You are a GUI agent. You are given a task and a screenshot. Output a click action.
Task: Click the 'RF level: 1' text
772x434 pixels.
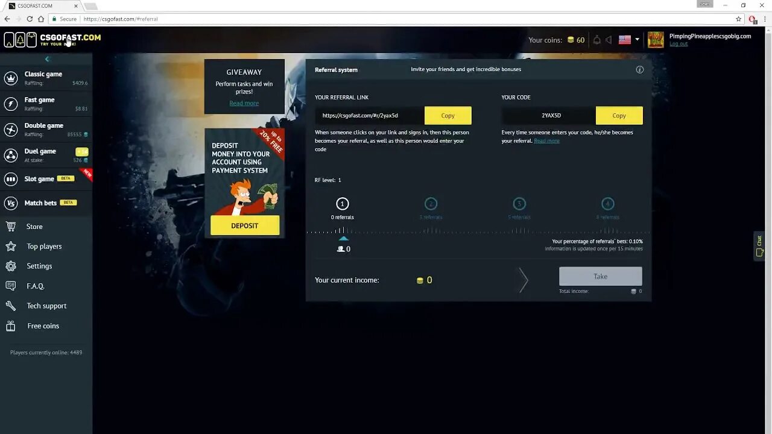(x=328, y=180)
